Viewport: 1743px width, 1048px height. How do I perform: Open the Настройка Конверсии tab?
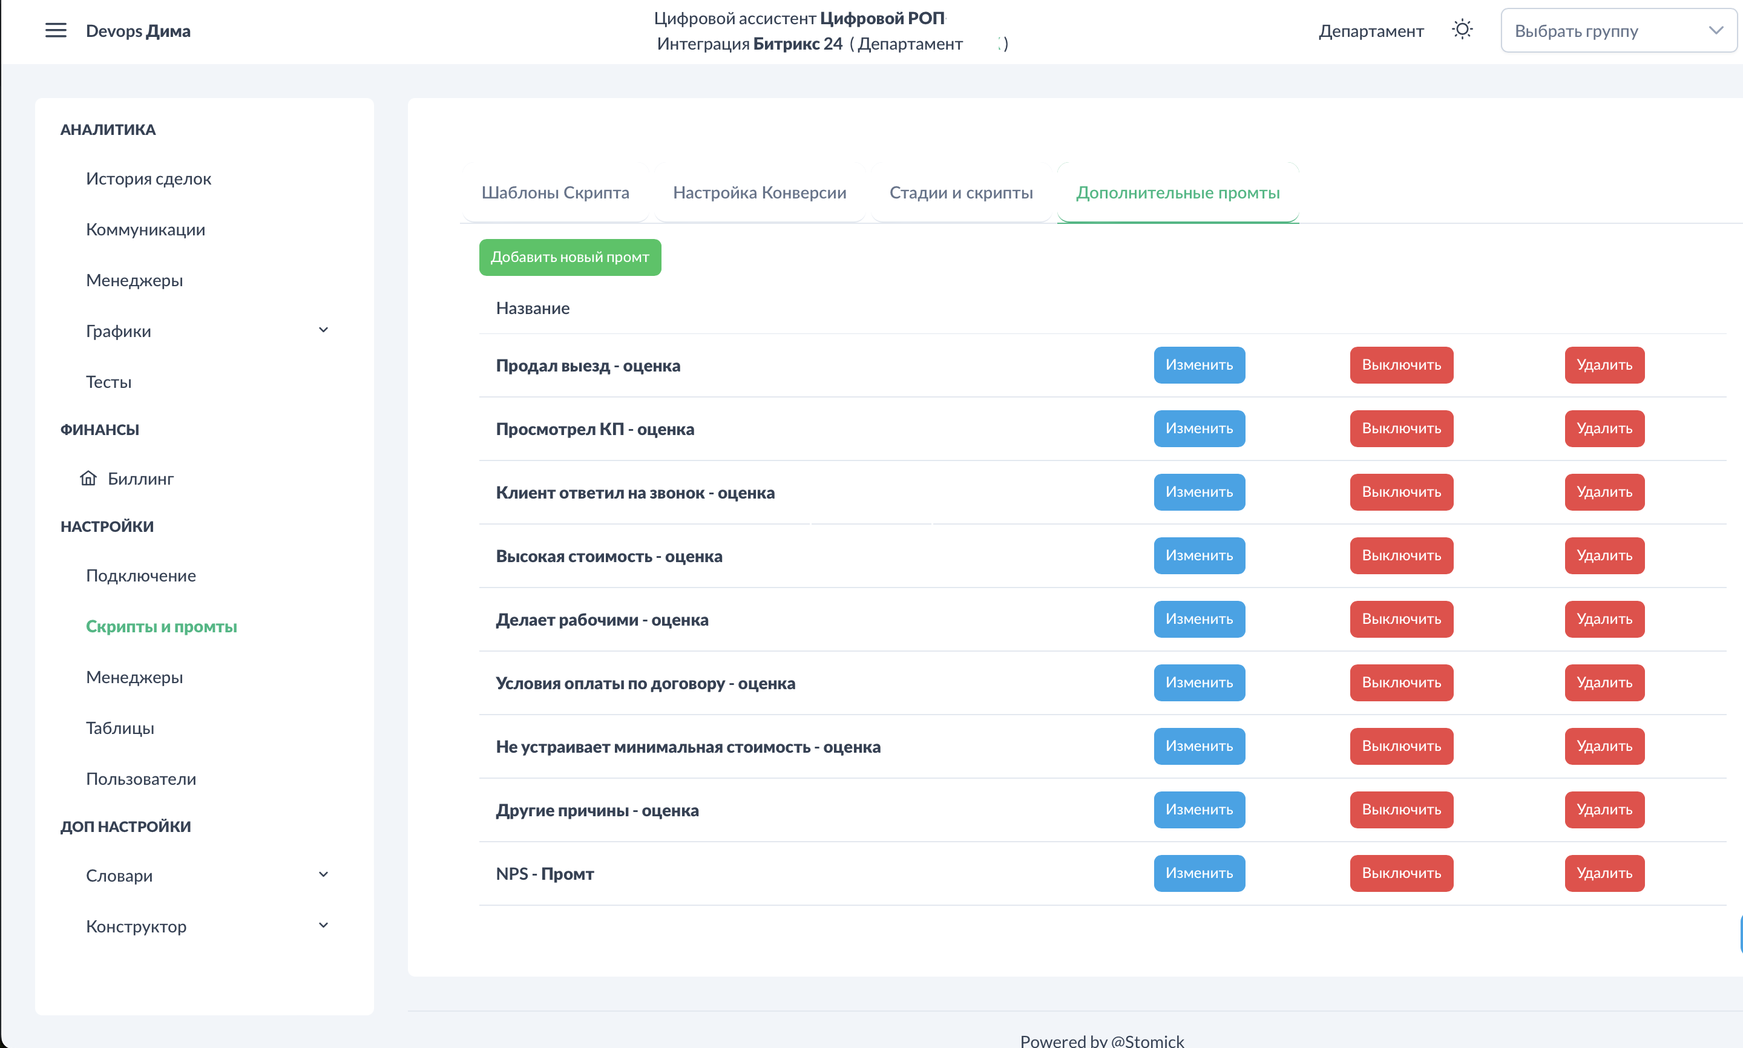coord(759,192)
